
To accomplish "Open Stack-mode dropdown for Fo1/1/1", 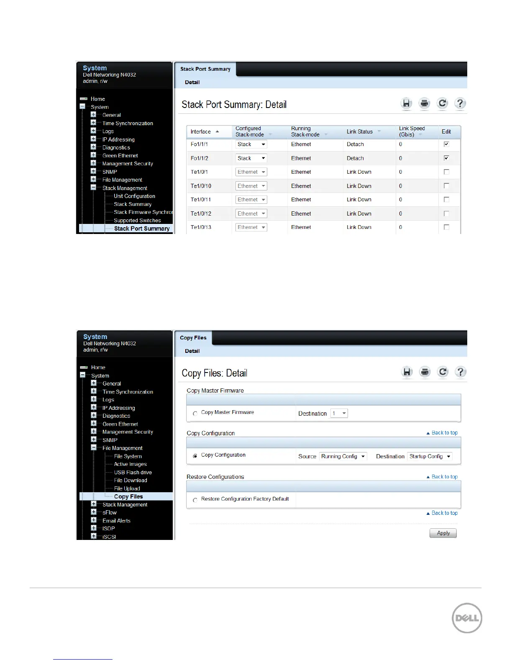I will (251, 144).
